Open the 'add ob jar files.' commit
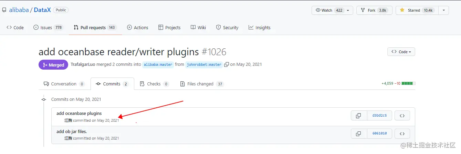 point(72,131)
